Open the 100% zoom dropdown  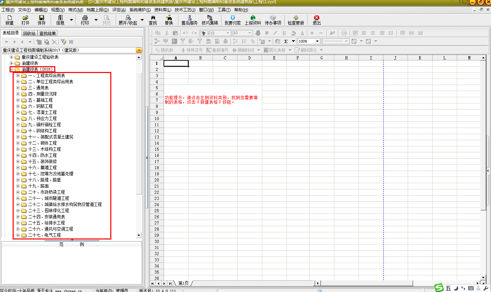[317, 41]
